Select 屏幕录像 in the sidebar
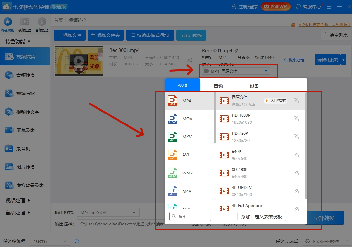Screen dimensions: 352x247 click(25, 130)
